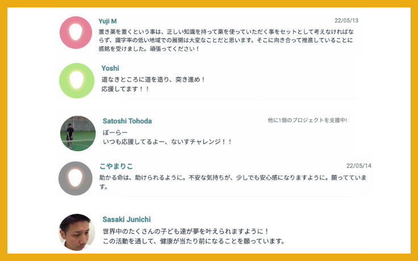Screen dimensions: 418x261
Task: Click the 22/05/14 comment date
Action: coord(359,166)
